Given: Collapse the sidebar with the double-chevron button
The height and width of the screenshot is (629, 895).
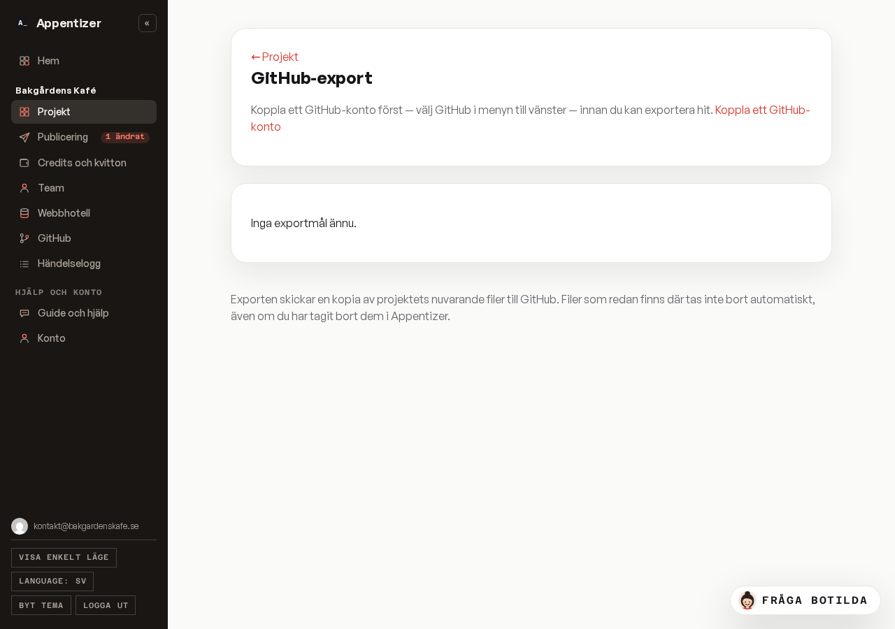Looking at the screenshot, I should point(148,23).
